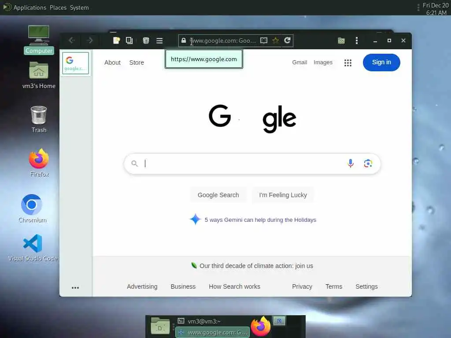
Task: Open the Settings footer menu
Action: click(x=366, y=287)
